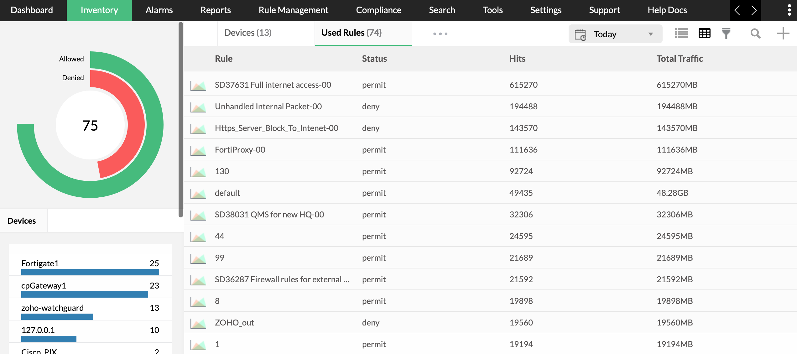The image size is (797, 354).
Task: Select Fortigate1 device bar
Action: pos(90,272)
